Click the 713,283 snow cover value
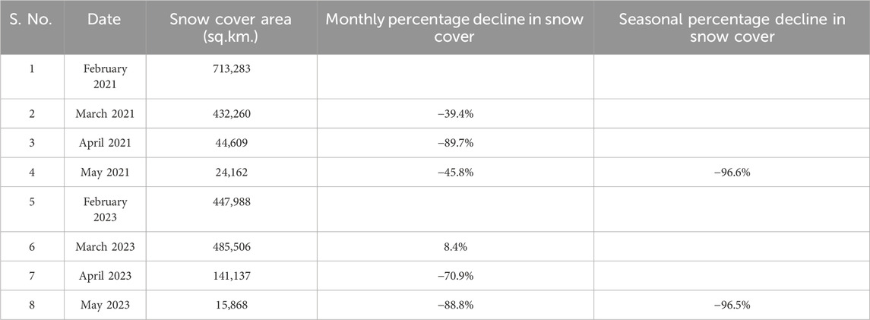 [x=232, y=69]
